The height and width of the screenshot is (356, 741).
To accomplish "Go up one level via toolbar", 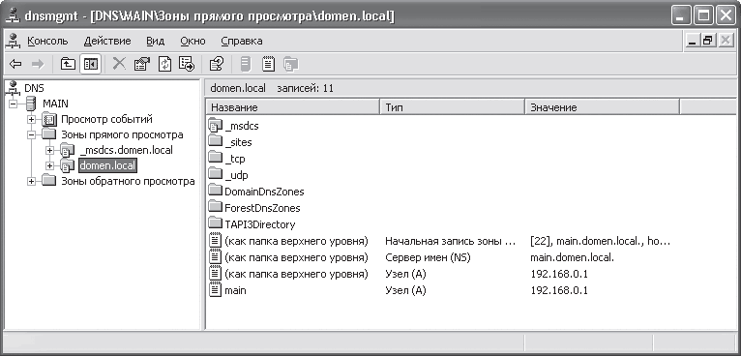I will pos(69,64).
